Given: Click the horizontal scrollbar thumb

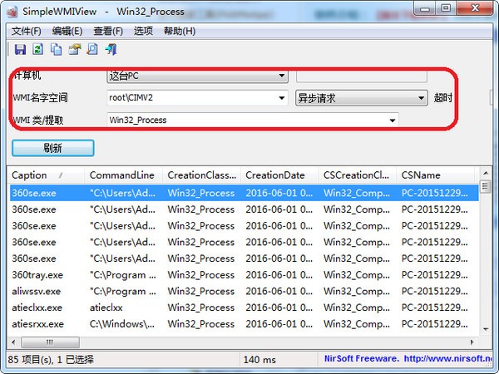Looking at the screenshot, I should tap(50, 342).
